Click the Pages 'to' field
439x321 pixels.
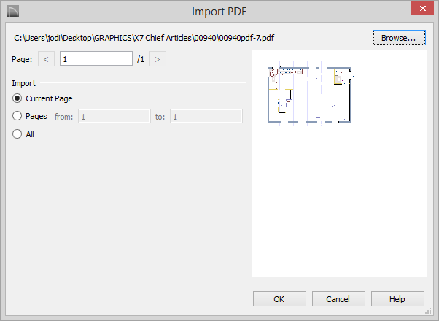206,116
